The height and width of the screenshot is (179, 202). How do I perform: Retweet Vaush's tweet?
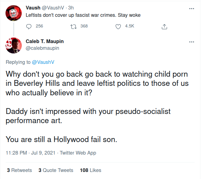click(x=73, y=26)
